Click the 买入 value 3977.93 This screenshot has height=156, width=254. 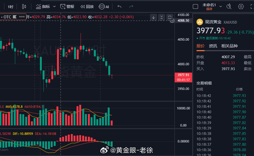(x=228, y=69)
